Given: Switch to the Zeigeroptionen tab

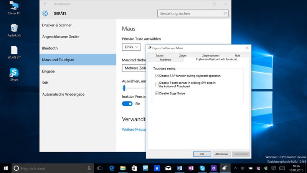Looking at the screenshot, I should [210, 56].
